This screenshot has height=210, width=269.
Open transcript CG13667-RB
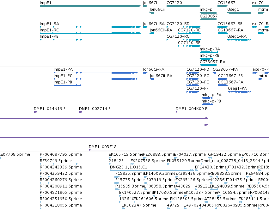[x=223, y=27]
